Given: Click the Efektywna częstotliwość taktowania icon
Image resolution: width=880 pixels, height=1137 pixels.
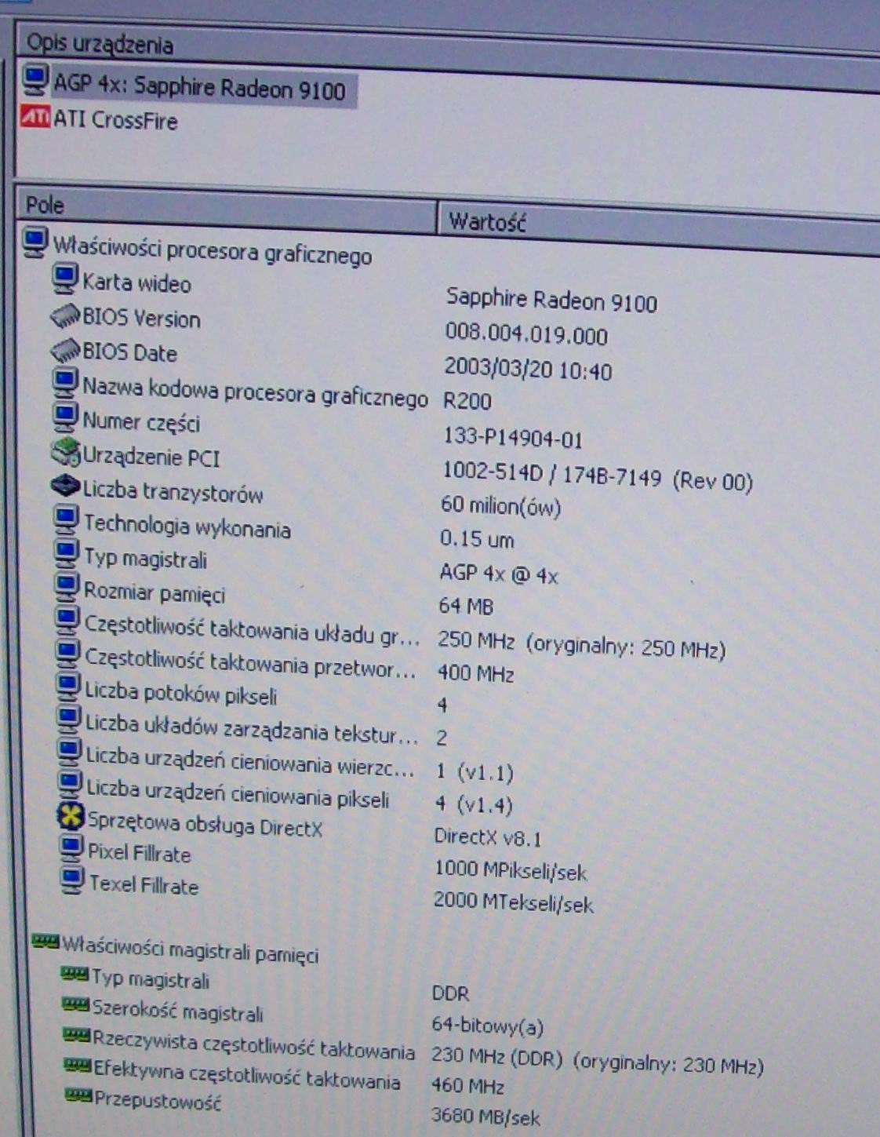Looking at the screenshot, I should [x=78, y=1066].
